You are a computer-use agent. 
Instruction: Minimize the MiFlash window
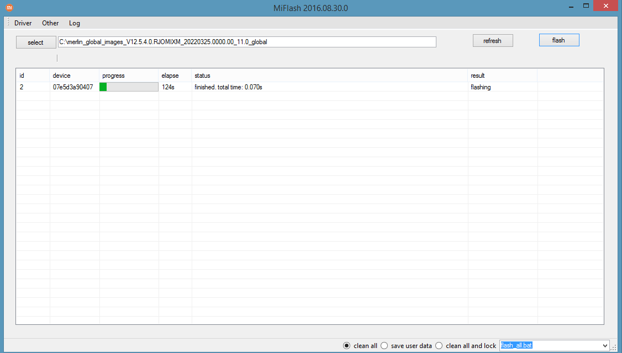coord(571,7)
